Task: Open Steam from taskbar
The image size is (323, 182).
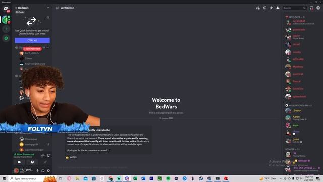Action: point(201,178)
